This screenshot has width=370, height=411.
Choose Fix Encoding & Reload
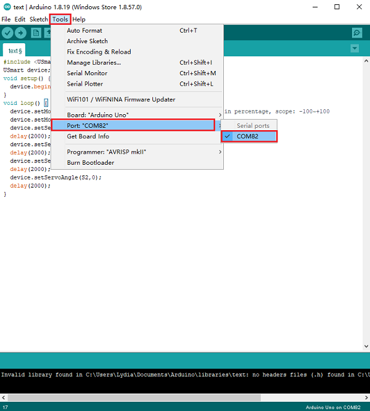tap(138, 52)
